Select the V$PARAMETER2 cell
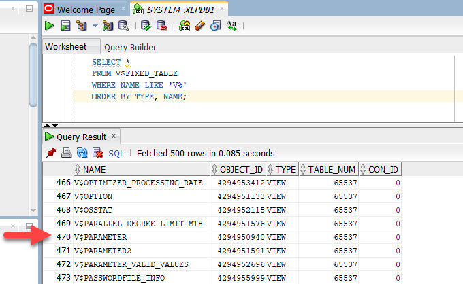The image size is (463, 284). point(142,251)
